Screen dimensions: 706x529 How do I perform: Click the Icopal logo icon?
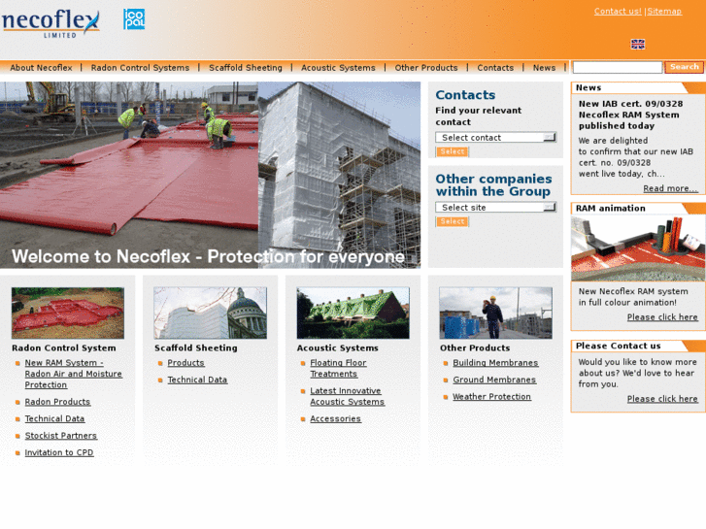click(134, 19)
